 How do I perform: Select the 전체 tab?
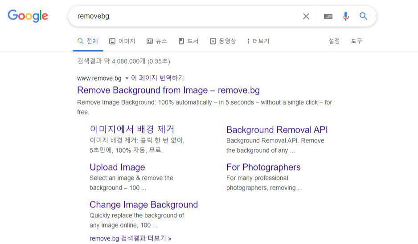88,41
